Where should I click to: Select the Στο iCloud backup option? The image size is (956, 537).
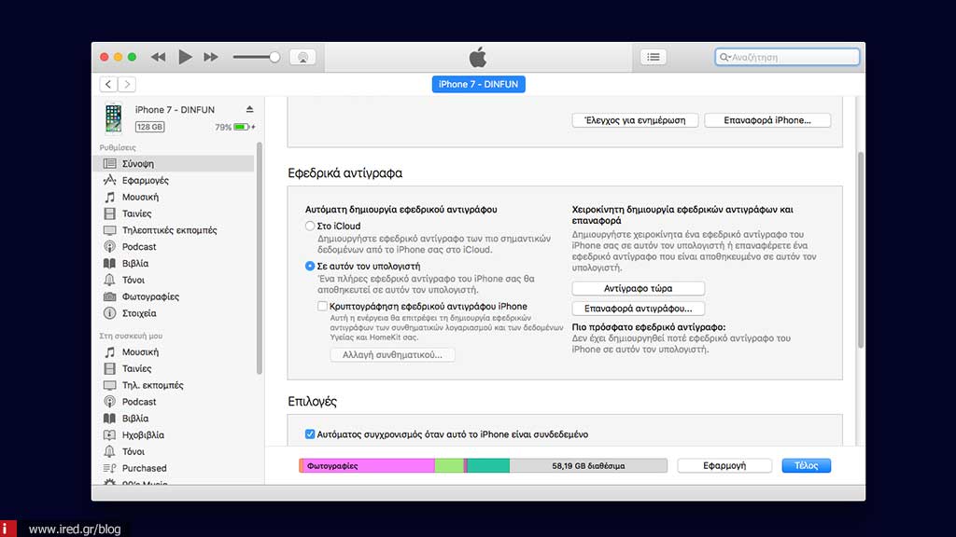(310, 226)
